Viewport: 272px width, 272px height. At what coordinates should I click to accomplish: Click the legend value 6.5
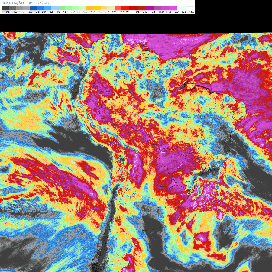pos(93,11)
